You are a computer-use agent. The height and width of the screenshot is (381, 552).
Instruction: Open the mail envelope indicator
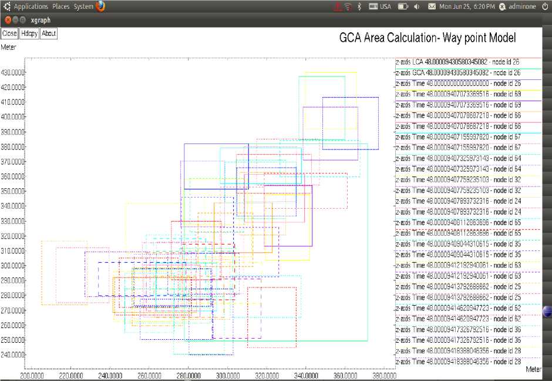432,6
